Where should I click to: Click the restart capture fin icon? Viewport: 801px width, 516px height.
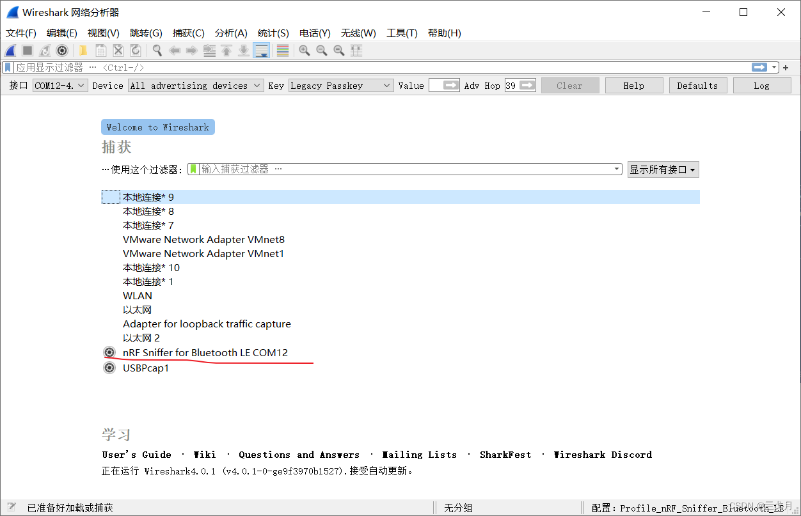pyautogui.click(x=44, y=51)
